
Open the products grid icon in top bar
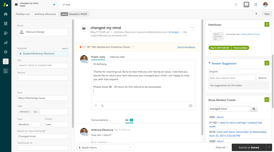[256, 5]
